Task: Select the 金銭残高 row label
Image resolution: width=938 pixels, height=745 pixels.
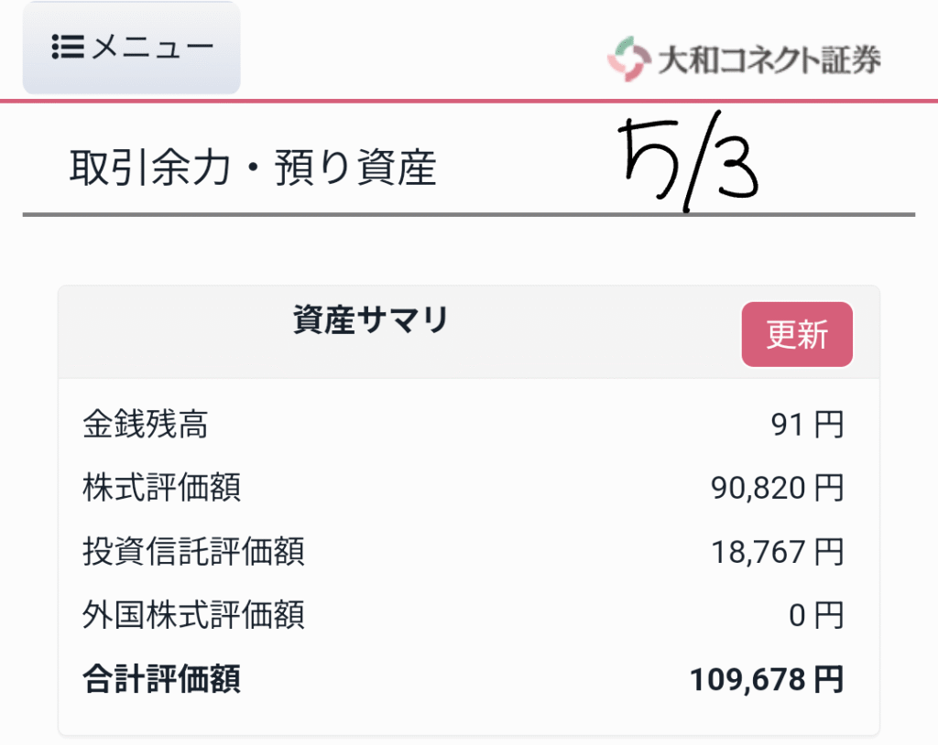Action: point(146,425)
